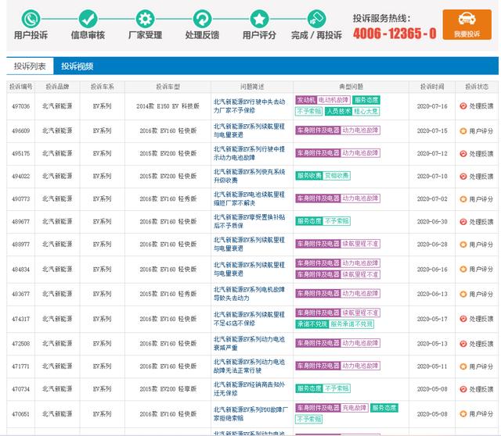Click the 用户评分 star step icon
The height and width of the screenshot is (436, 501).
pyautogui.click(x=259, y=19)
